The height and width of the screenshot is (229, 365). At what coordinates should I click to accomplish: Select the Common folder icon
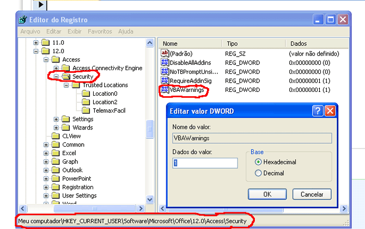tap(56, 145)
